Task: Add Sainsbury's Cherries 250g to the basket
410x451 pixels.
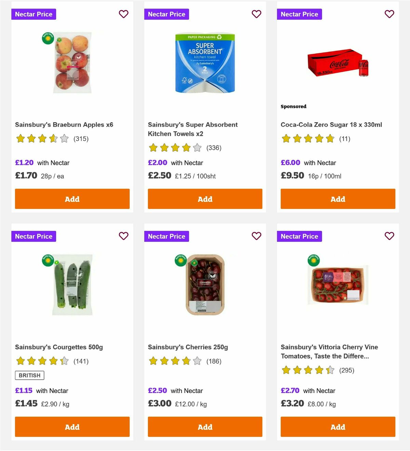Action: [205, 427]
